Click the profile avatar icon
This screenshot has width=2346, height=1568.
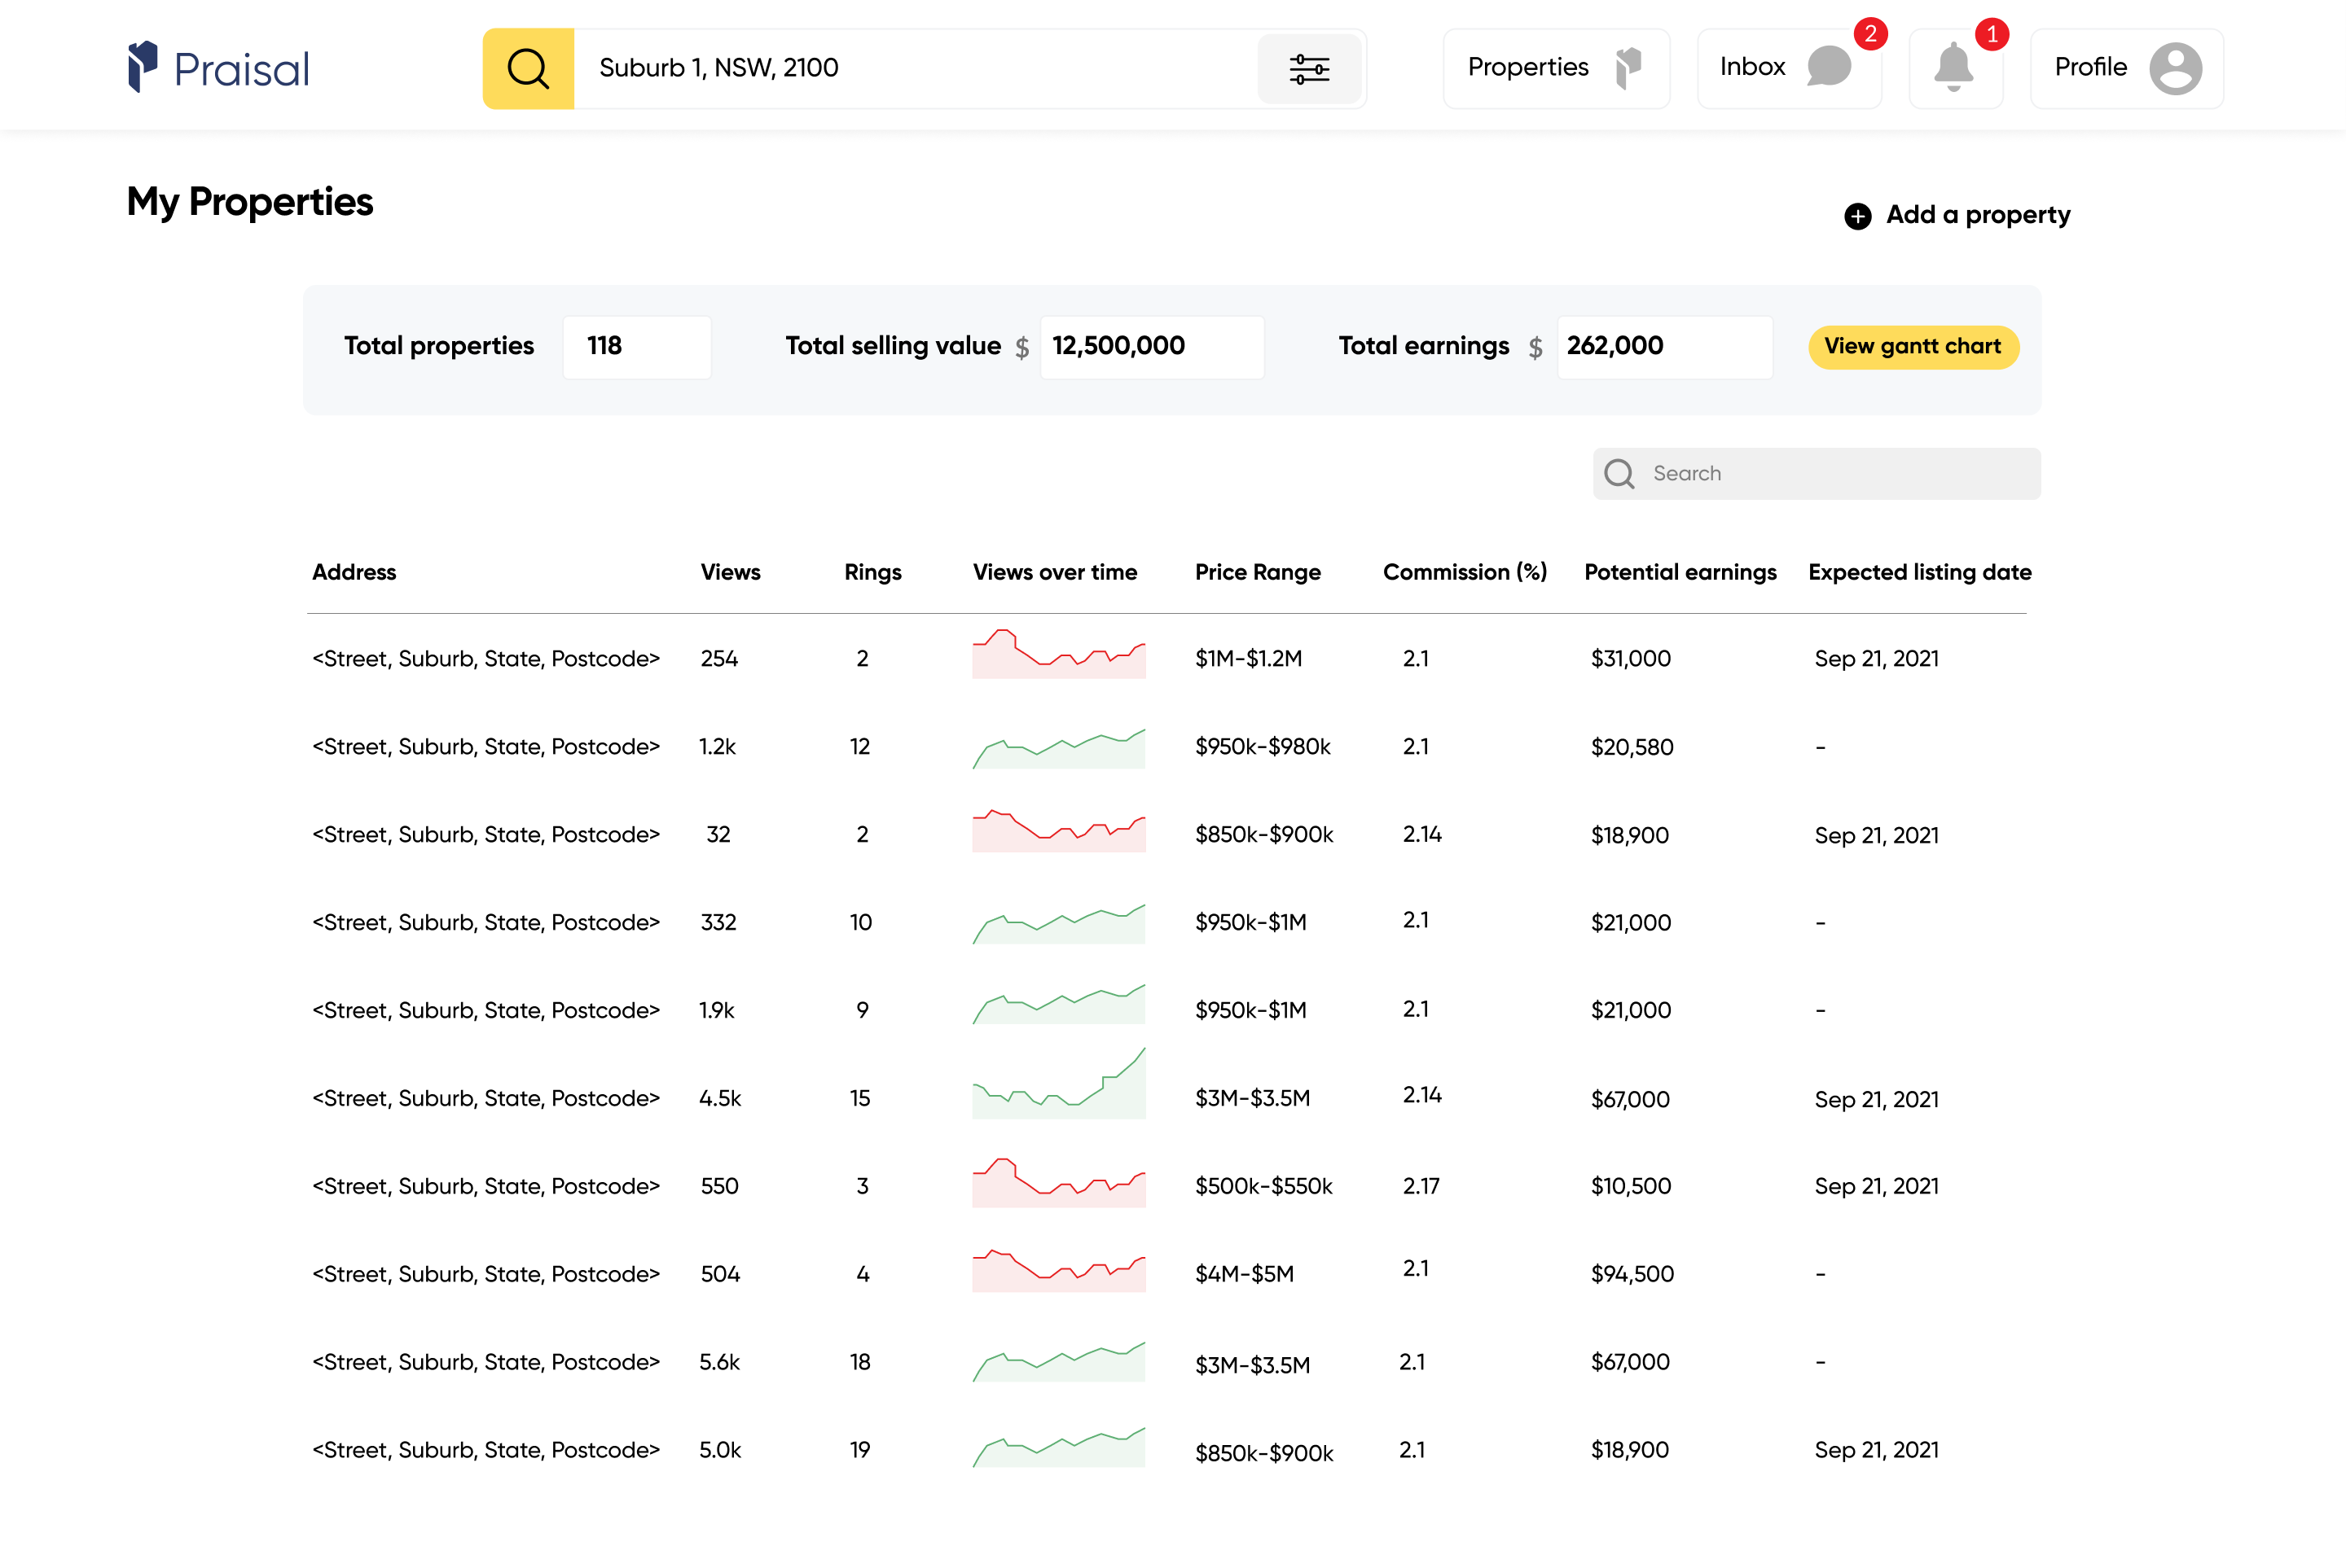pos(2176,68)
